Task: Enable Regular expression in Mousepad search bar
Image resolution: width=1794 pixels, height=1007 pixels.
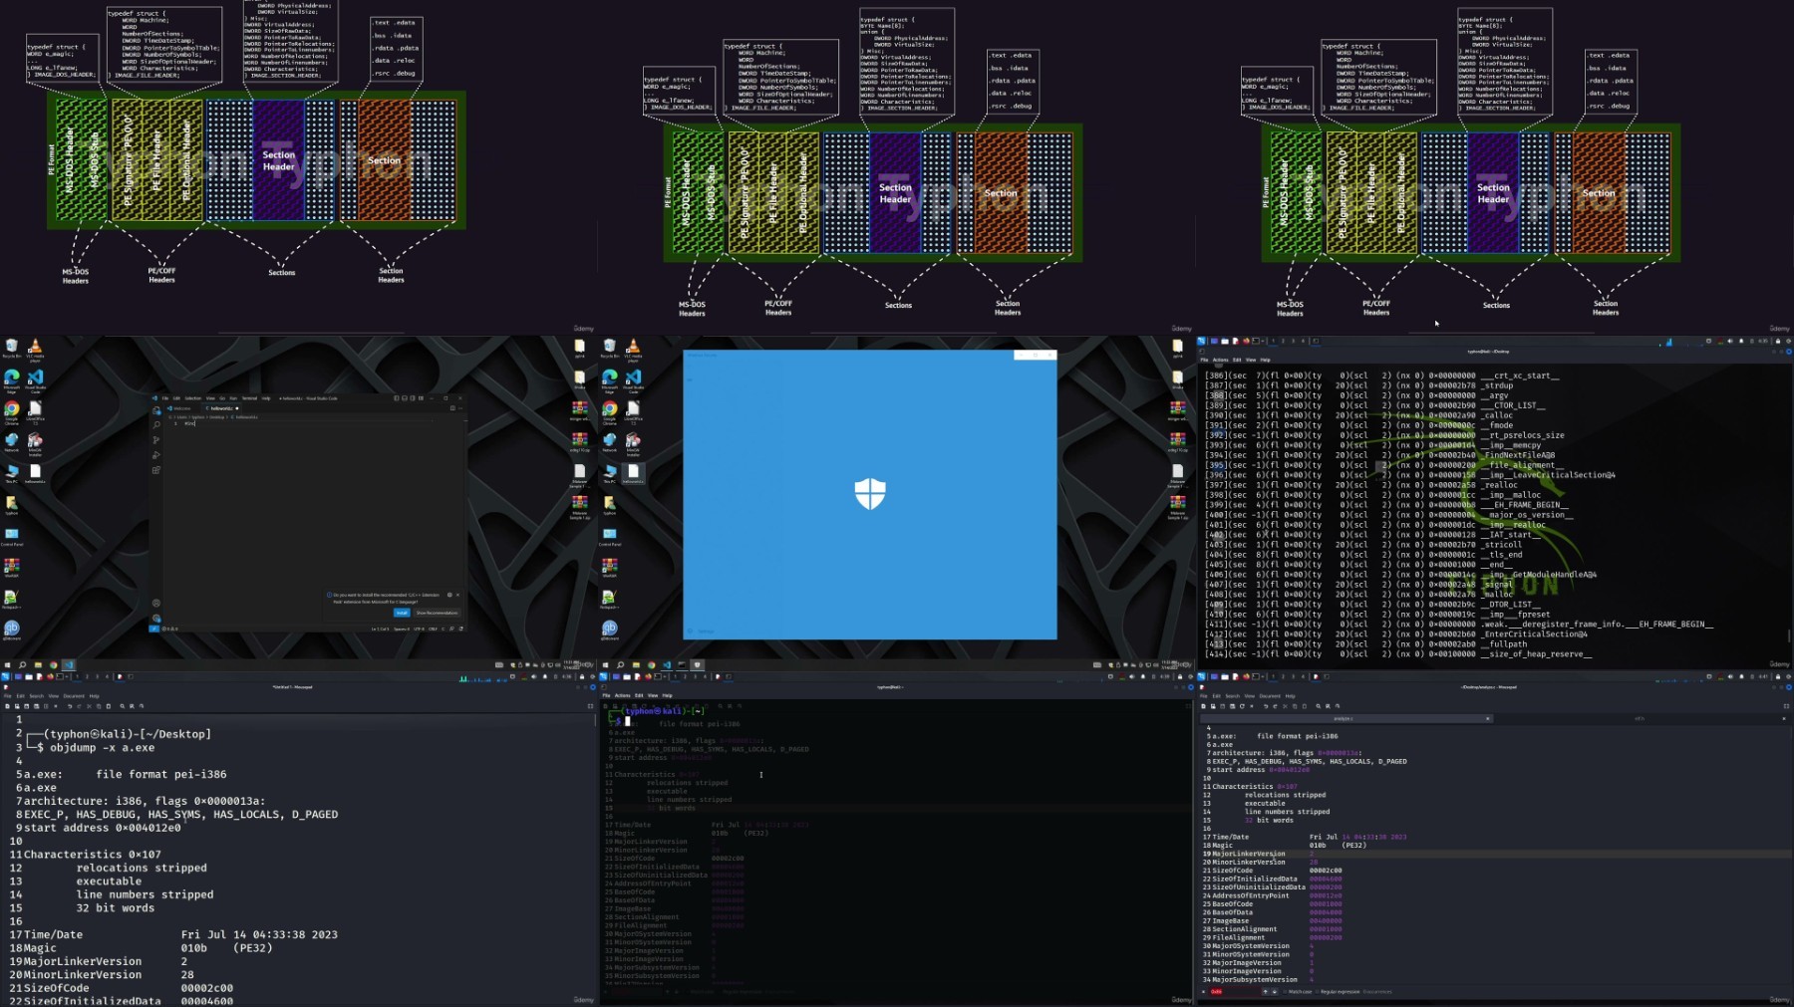Action: (1339, 992)
